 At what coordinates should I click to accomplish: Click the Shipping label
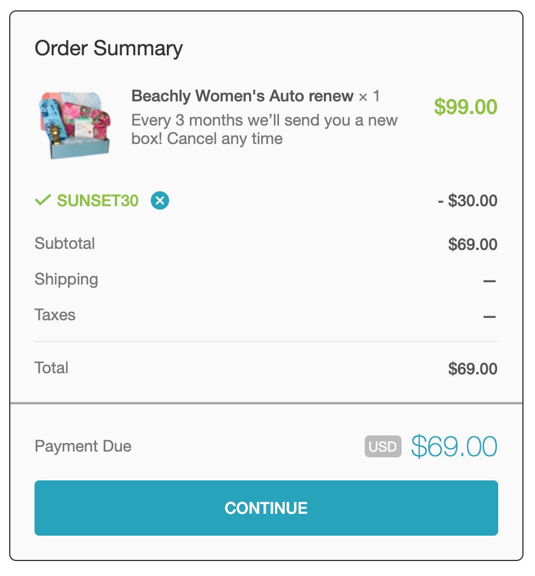pos(66,279)
